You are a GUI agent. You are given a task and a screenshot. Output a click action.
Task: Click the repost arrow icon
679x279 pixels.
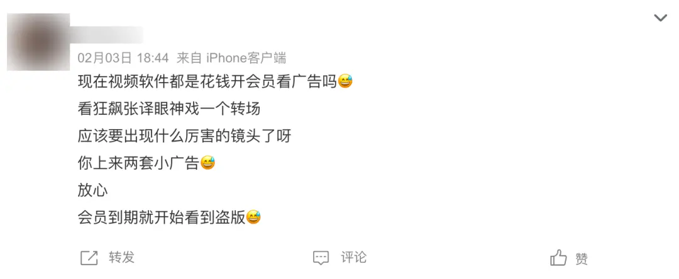(89, 258)
